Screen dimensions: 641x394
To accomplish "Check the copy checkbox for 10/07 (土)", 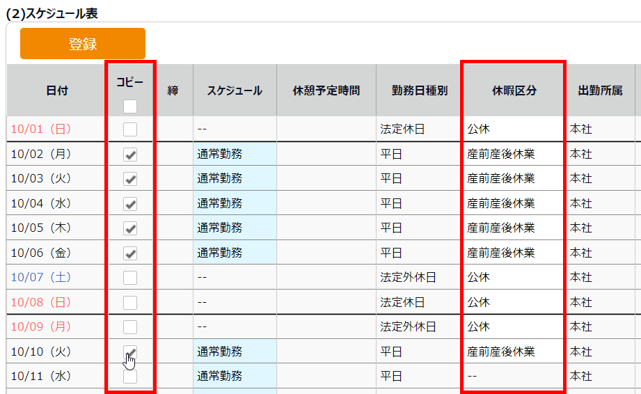I will (x=130, y=278).
